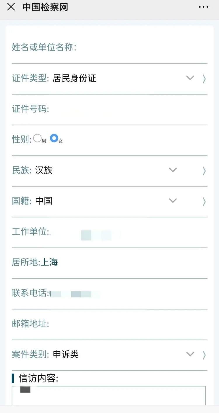The width and height of the screenshot is (219, 413).
Task: Expand the 民族 dropdown arrow
Action: point(173,170)
